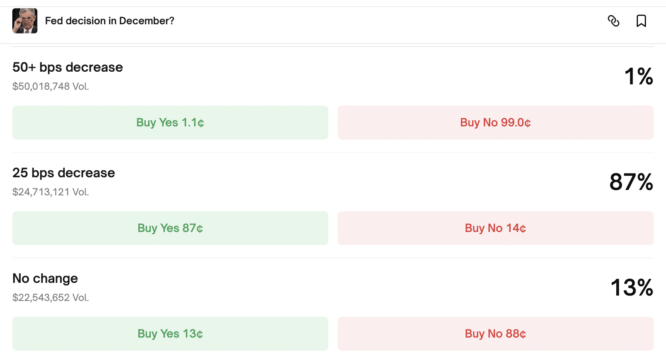Click the $50,018,748 volume text
This screenshot has height=363, width=666.
50,86
